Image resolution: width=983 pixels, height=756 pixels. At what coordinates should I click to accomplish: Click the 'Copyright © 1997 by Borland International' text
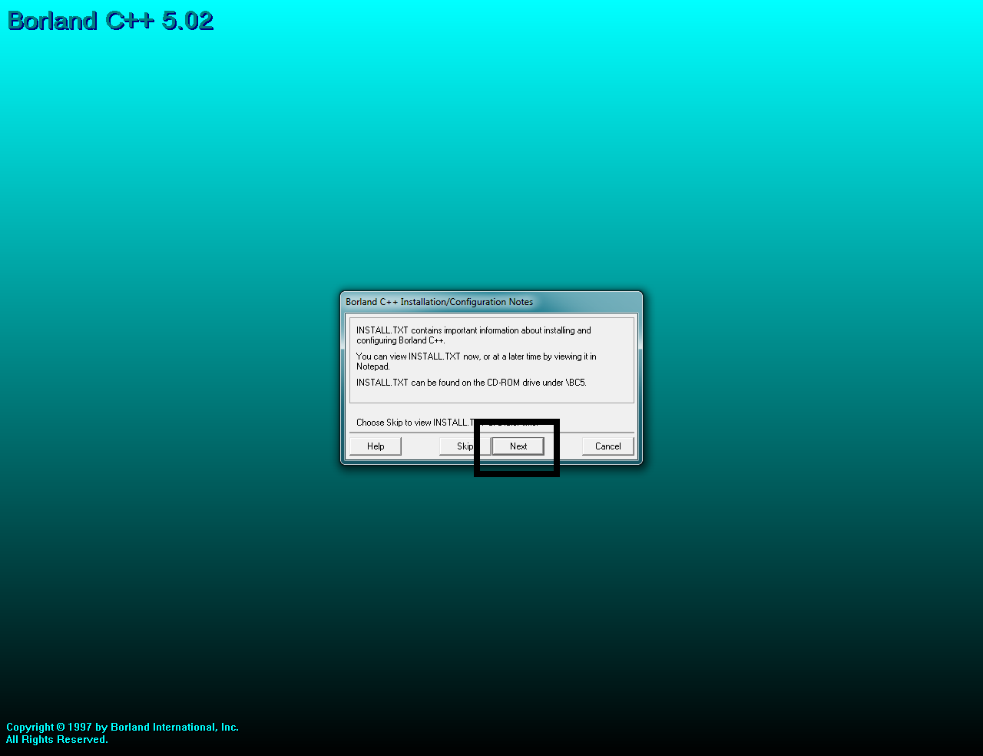click(x=123, y=727)
